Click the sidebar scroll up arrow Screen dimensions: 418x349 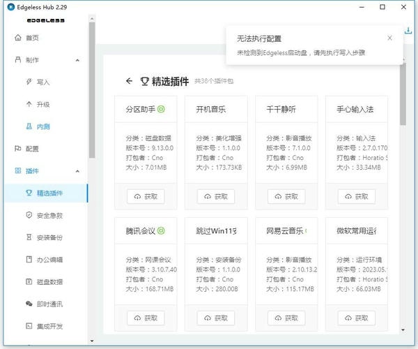pos(92,19)
